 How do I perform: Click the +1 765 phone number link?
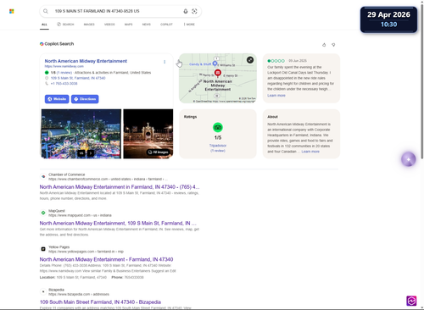click(64, 84)
